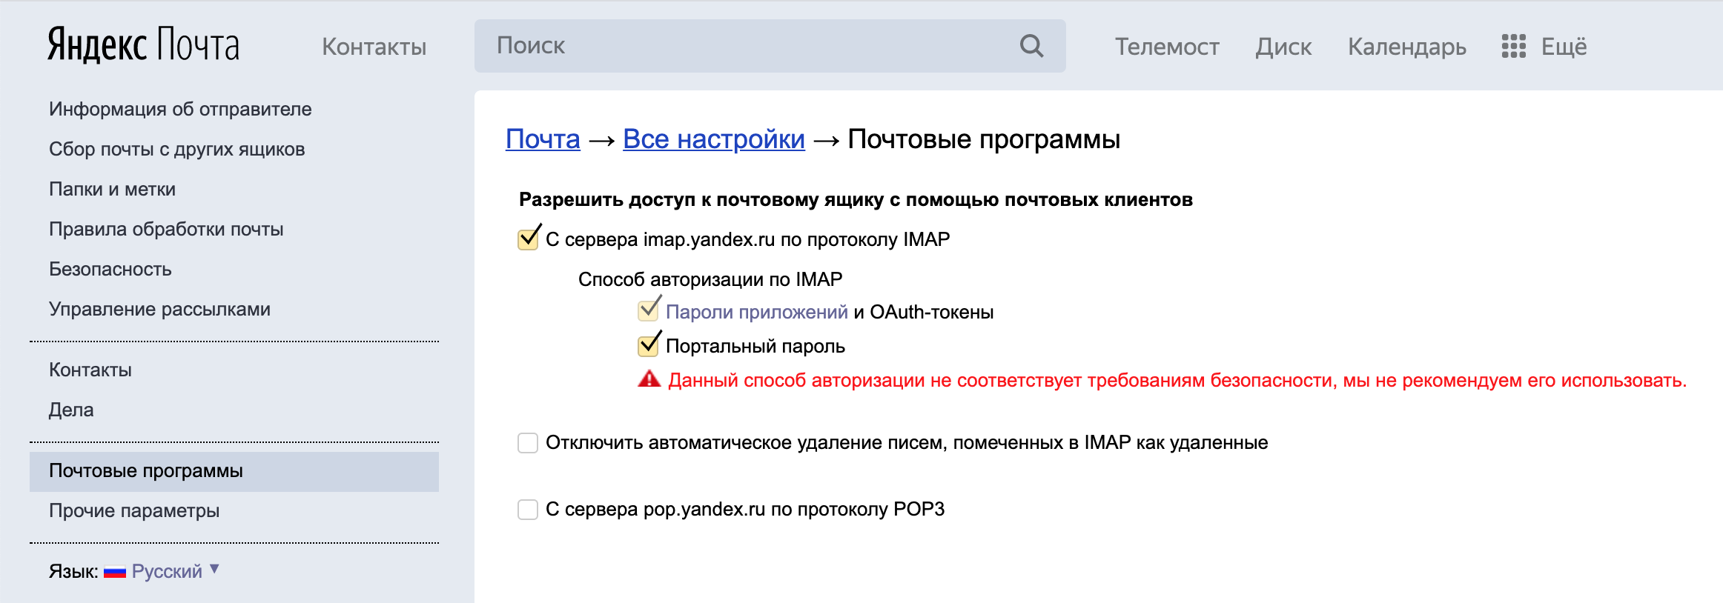Go to Прочие параметры settings
Screen dimensions: 1723x603
point(134,510)
